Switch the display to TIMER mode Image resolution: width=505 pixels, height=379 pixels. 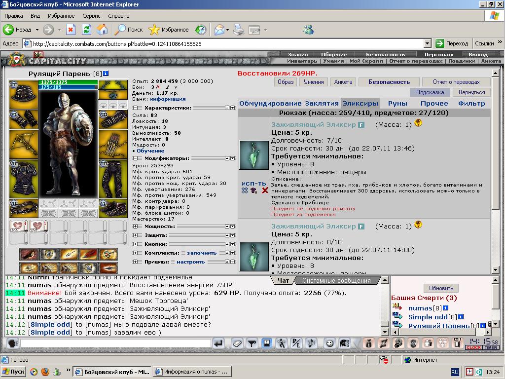point(491,347)
